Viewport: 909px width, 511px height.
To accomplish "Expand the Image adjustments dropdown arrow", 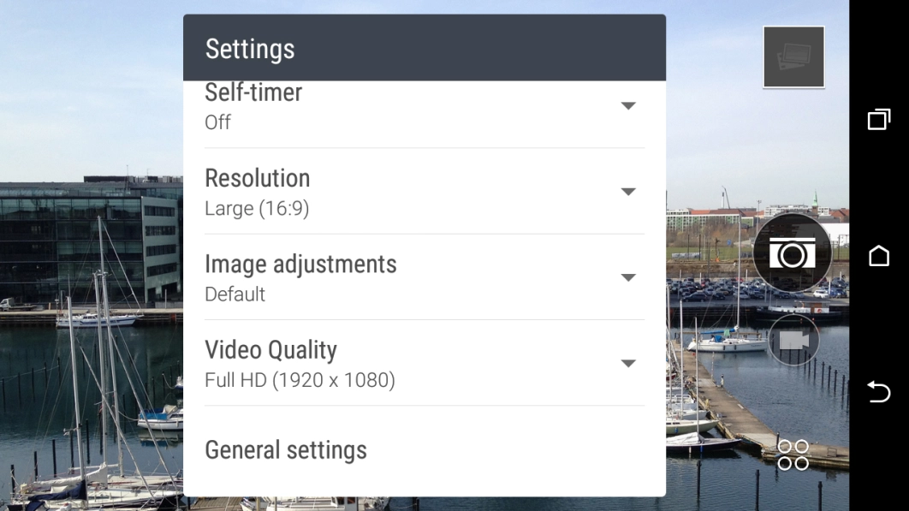I will (x=628, y=277).
